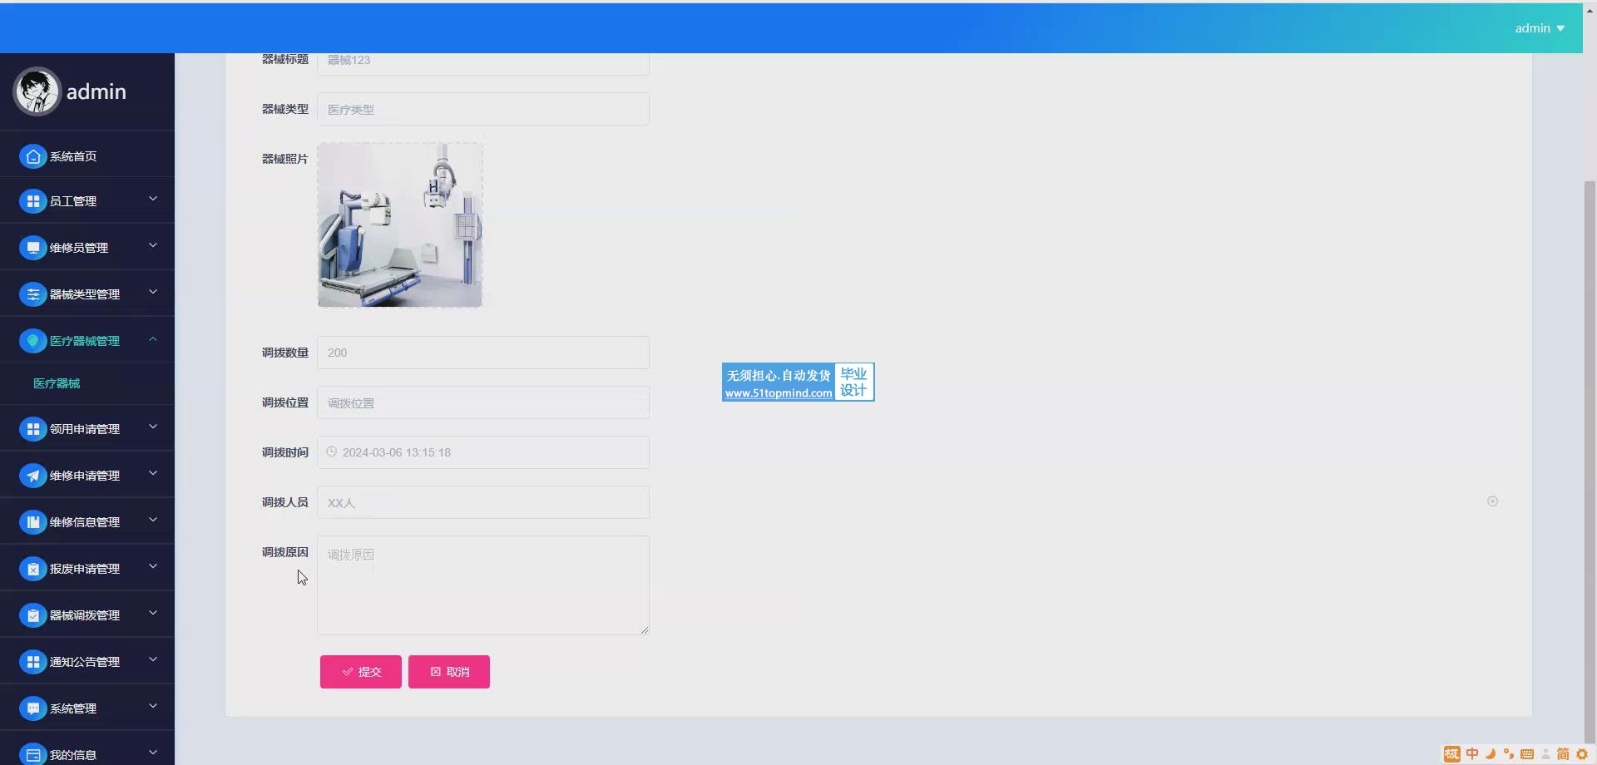Open the admin dropdown in top bar
This screenshot has width=1597, height=765.
pos(1540,28)
